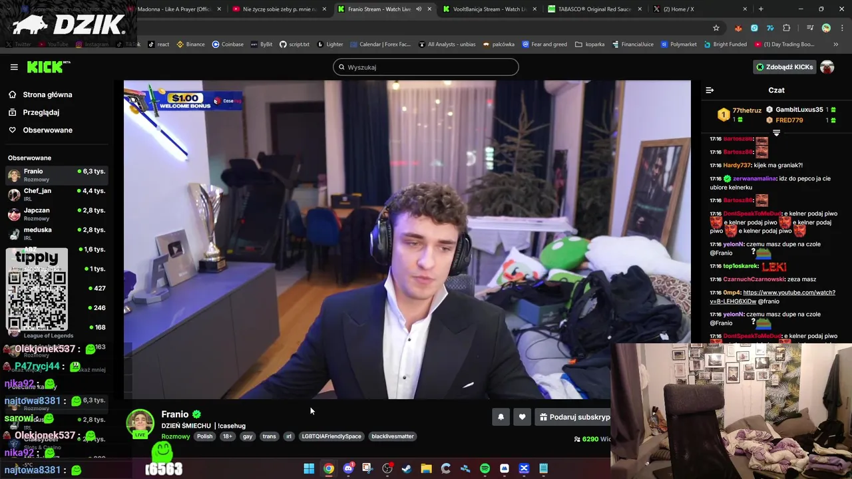852x479 pixels.
Task: Select Chef_jan channel in followed list
Action: [57, 195]
